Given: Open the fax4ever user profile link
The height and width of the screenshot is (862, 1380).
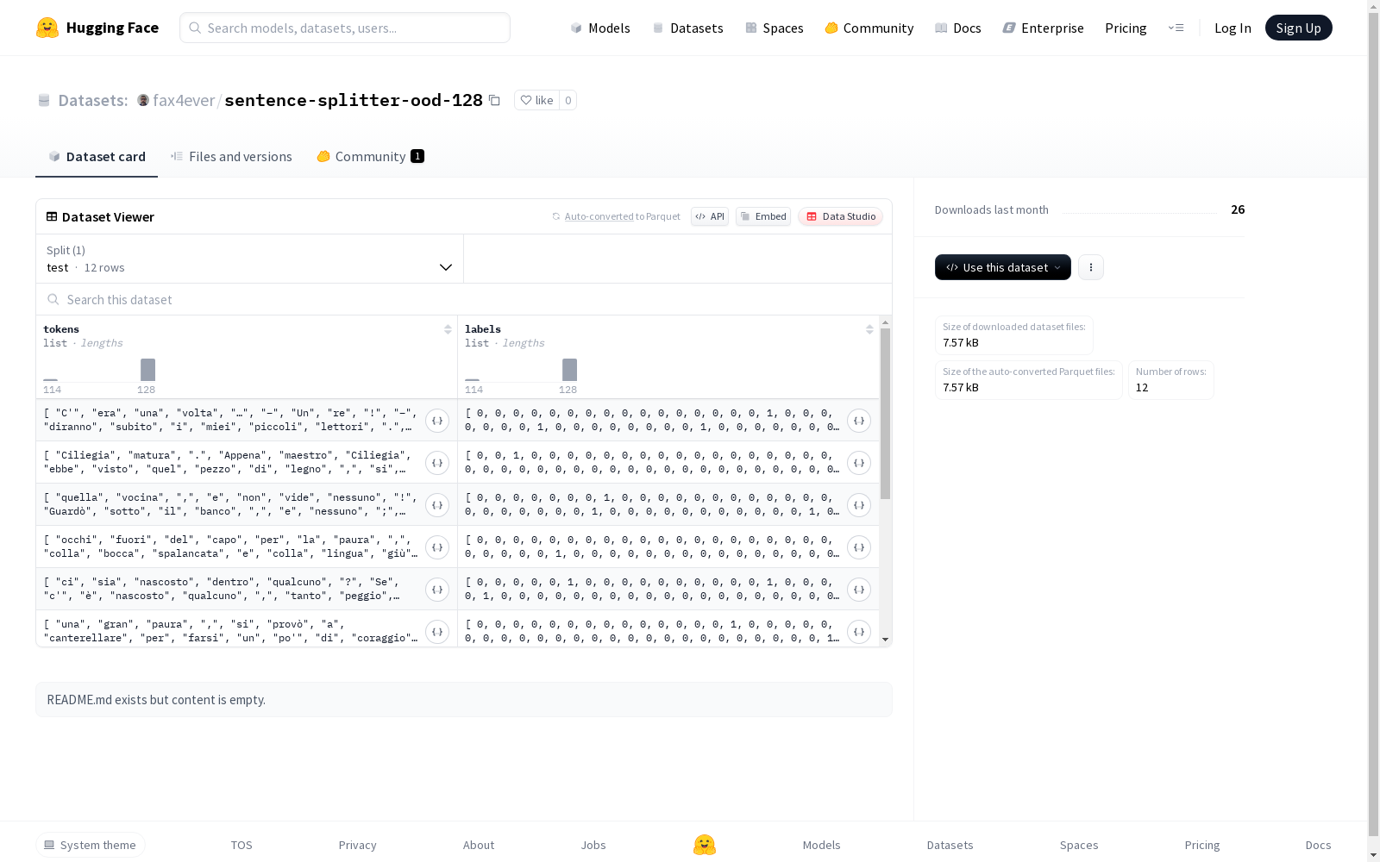Looking at the screenshot, I should click(x=184, y=100).
